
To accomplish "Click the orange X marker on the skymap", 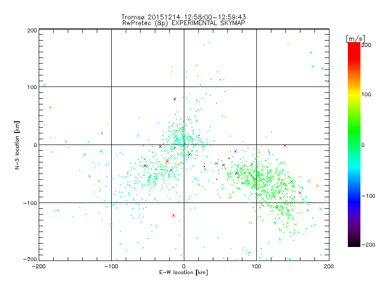I will pyautogui.click(x=317, y=186).
